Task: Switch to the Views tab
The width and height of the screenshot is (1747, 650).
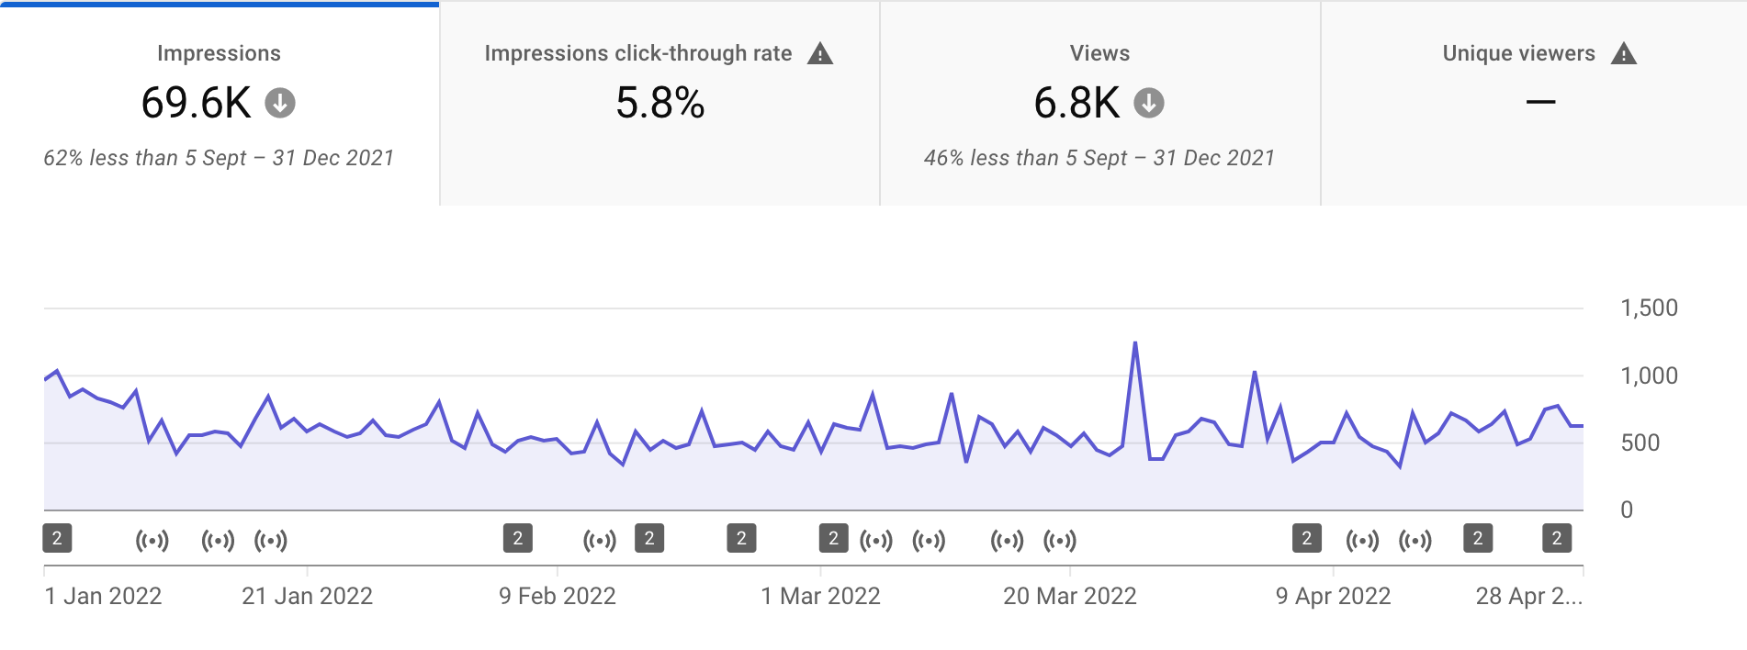Action: pos(1099,104)
